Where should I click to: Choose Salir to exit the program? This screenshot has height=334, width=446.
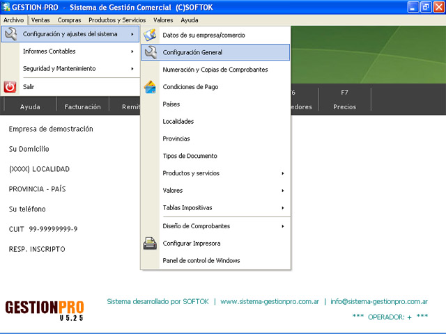tap(70, 86)
